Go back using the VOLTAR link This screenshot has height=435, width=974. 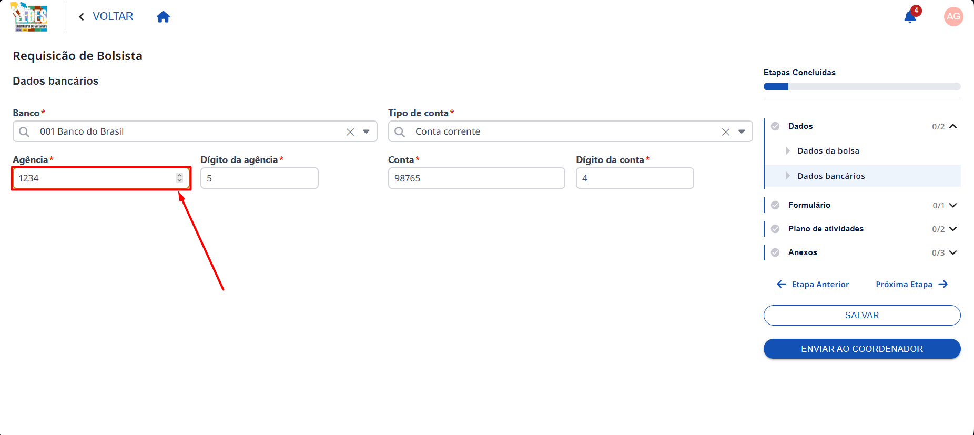(x=106, y=16)
